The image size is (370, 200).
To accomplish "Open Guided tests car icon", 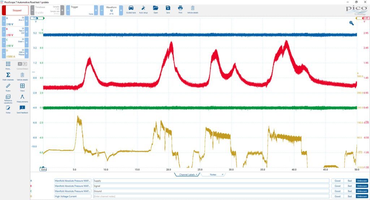I will pyautogui.click(x=131, y=9).
